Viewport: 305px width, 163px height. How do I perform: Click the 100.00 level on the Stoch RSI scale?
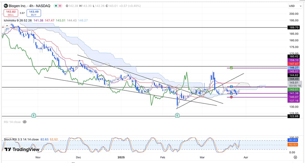294,137
